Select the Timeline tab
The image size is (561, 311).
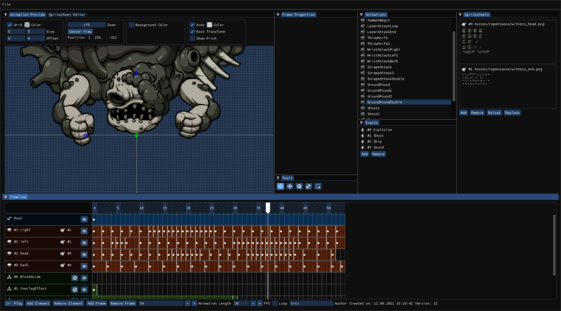[x=18, y=197]
